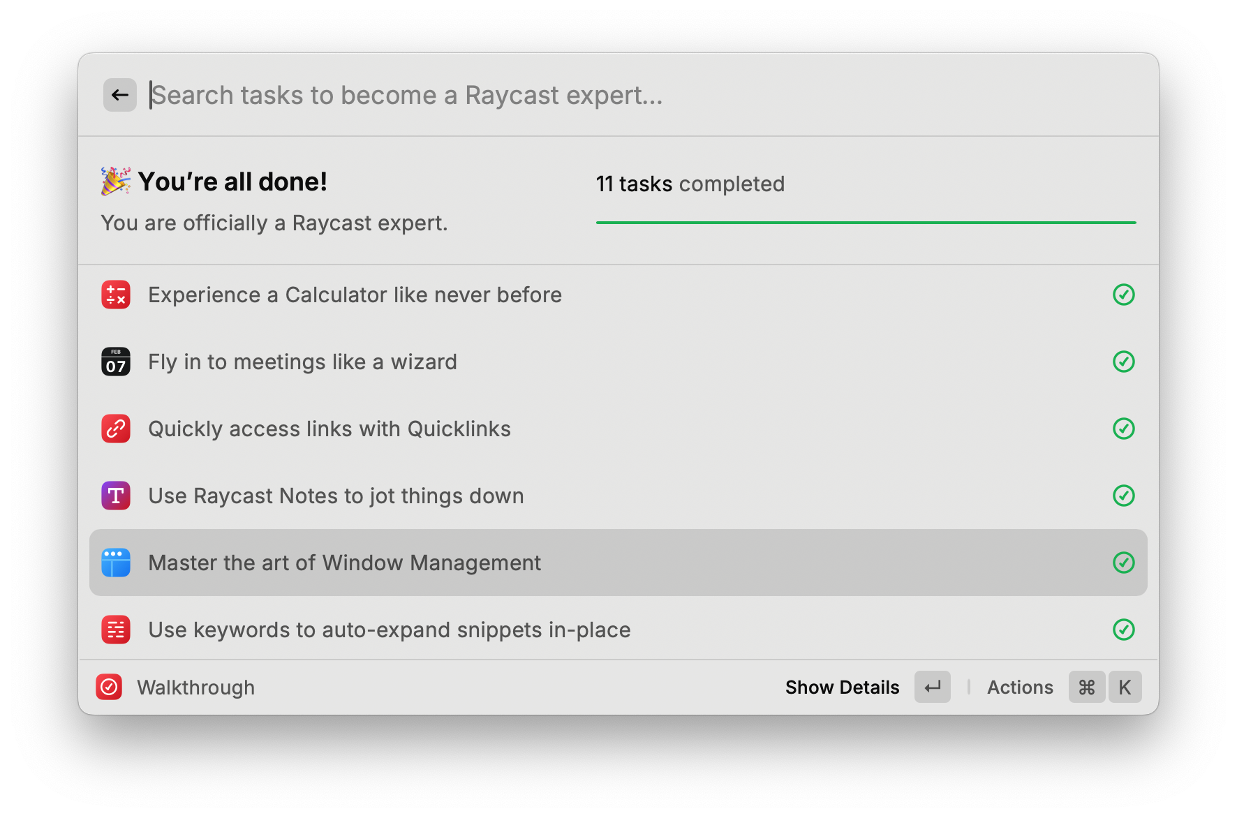Click the green tasks progress bar
This screenshot has height=818, width=1237.
(x=866, y=223)
